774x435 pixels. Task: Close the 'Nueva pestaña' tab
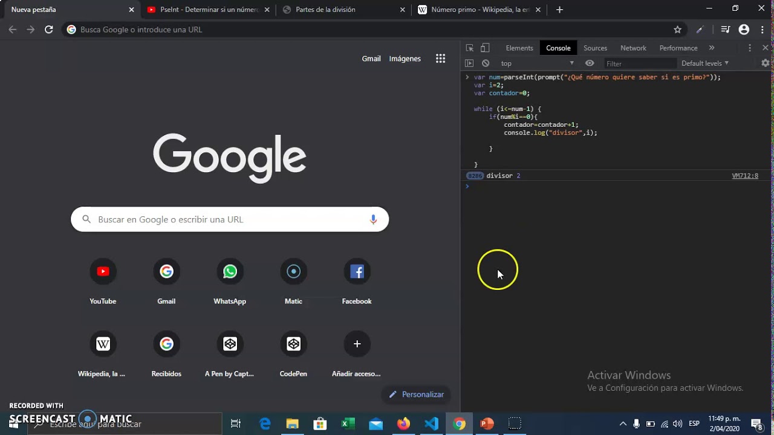[x=131, y=10]
